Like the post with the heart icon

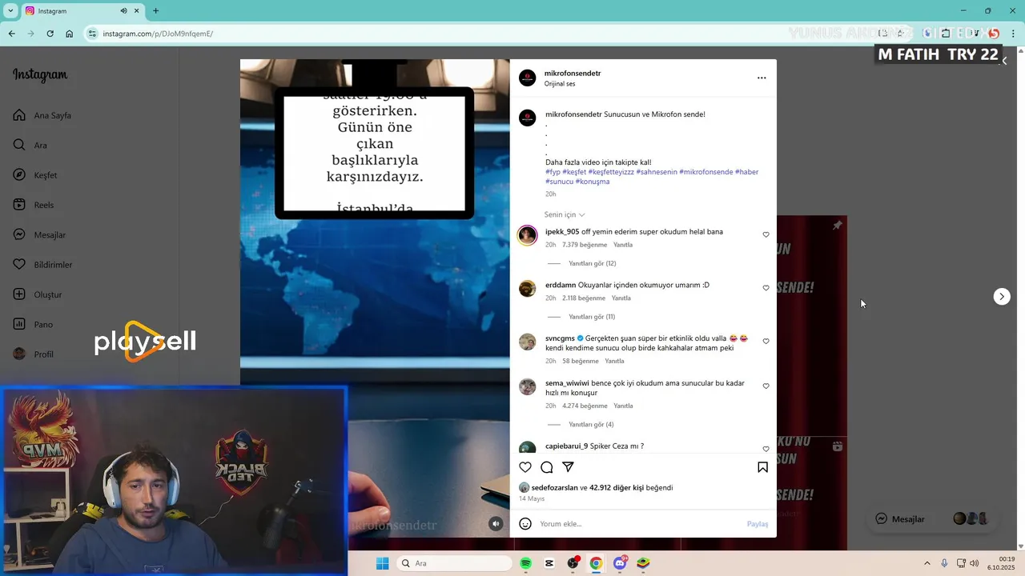525,467
